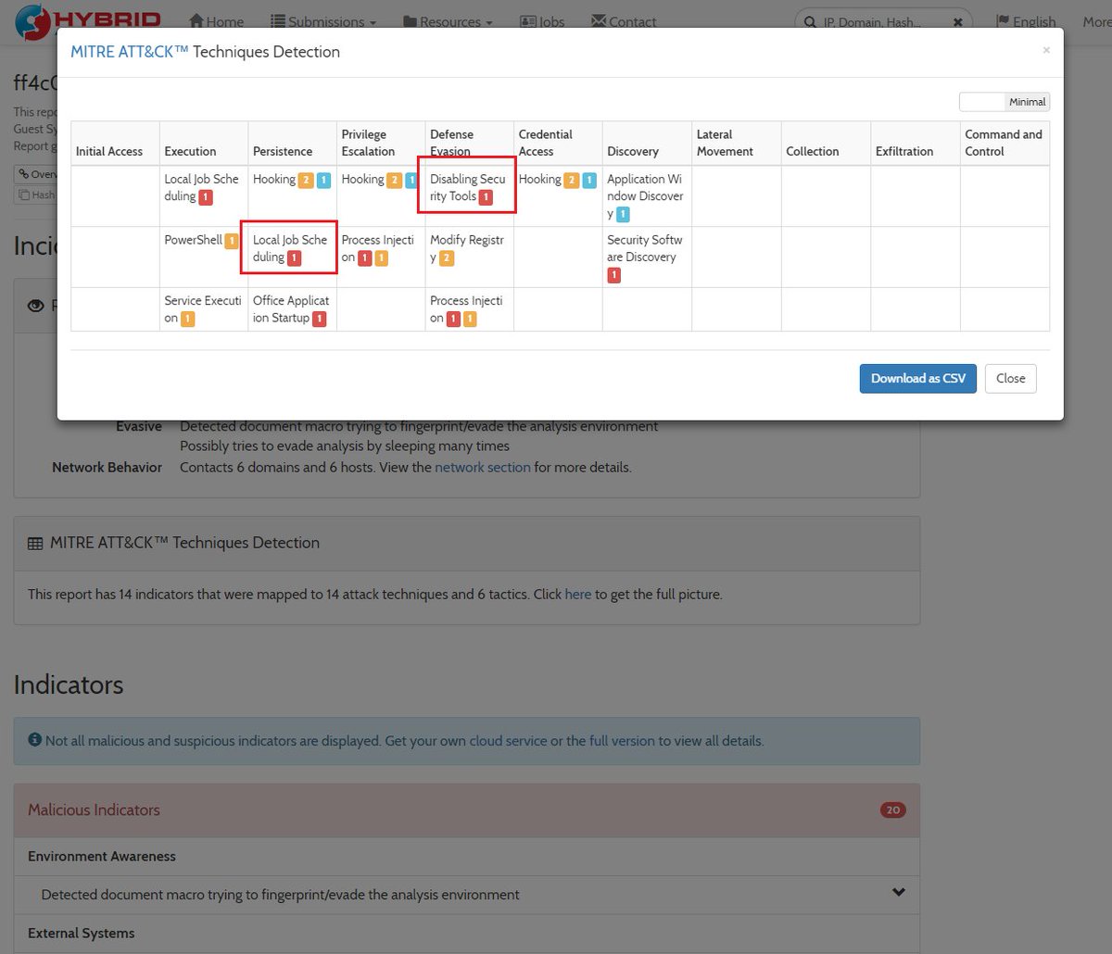Click red badge on Security Software Discovery
The height and width of the screenshot is (954, 1112).
613,275
